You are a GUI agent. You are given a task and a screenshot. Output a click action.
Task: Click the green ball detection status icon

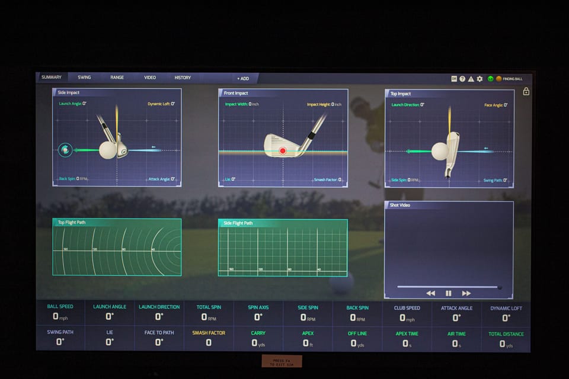pos(490,79)
